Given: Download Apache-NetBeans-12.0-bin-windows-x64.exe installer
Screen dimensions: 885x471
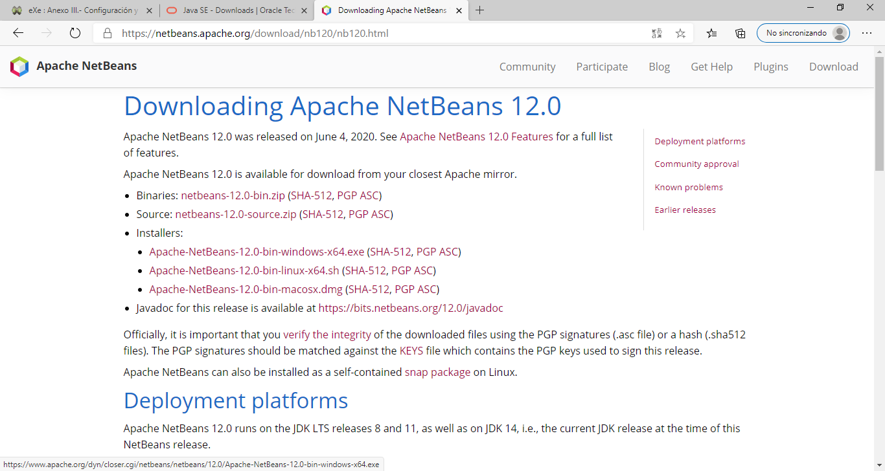Looking at the screenshot, I should point(257,252).
